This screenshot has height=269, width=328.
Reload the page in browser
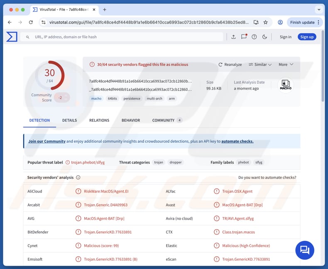coord(31,22)
